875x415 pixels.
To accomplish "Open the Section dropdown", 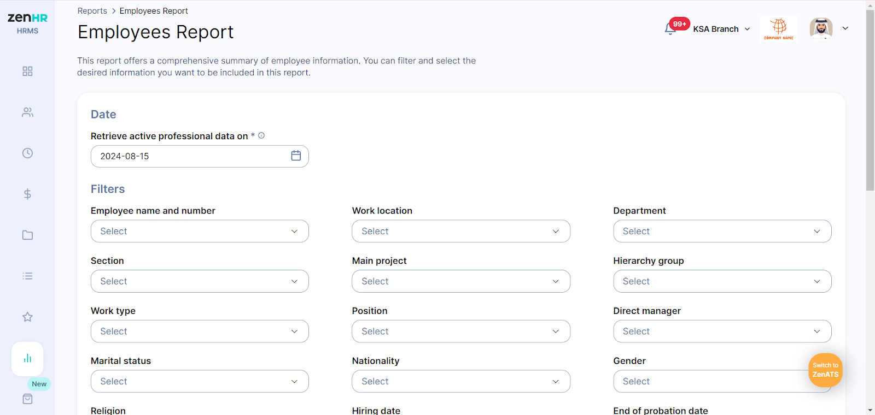I will click(x=200, y=281).
